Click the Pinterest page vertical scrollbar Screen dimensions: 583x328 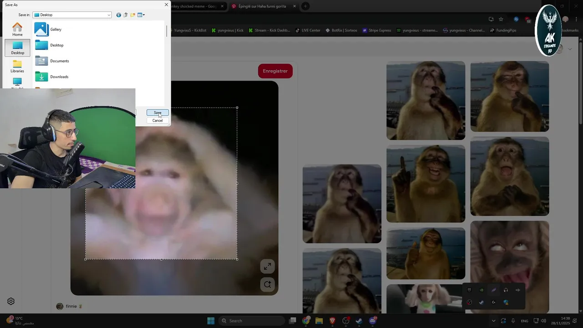coord(580,82)
